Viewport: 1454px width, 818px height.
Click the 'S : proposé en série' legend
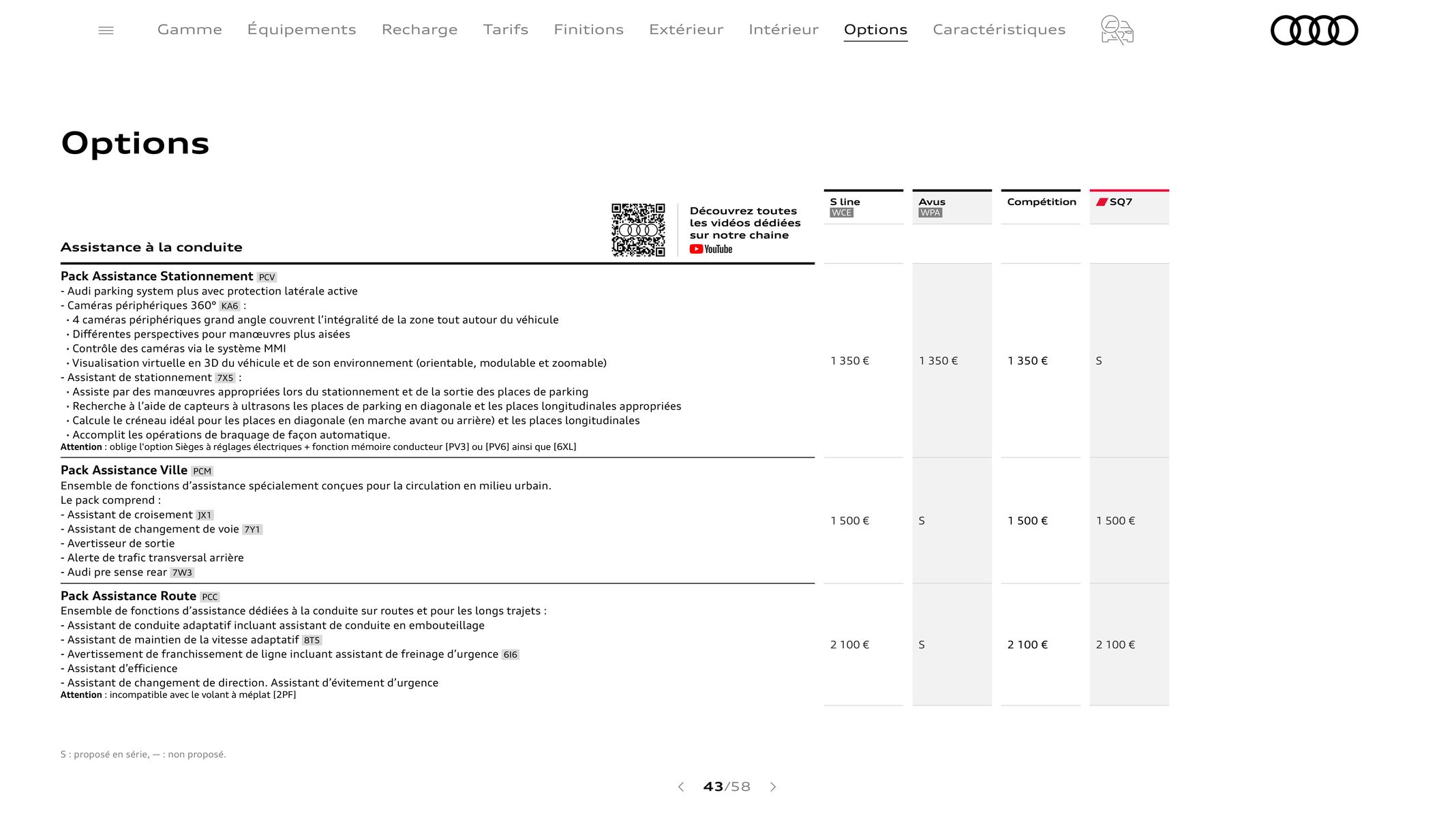pos(143,755)
